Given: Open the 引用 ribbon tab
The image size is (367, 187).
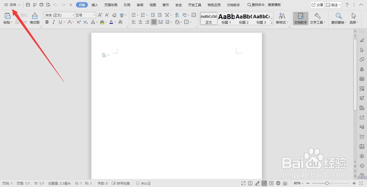Looking at the screenshot, I should (127, 5).
